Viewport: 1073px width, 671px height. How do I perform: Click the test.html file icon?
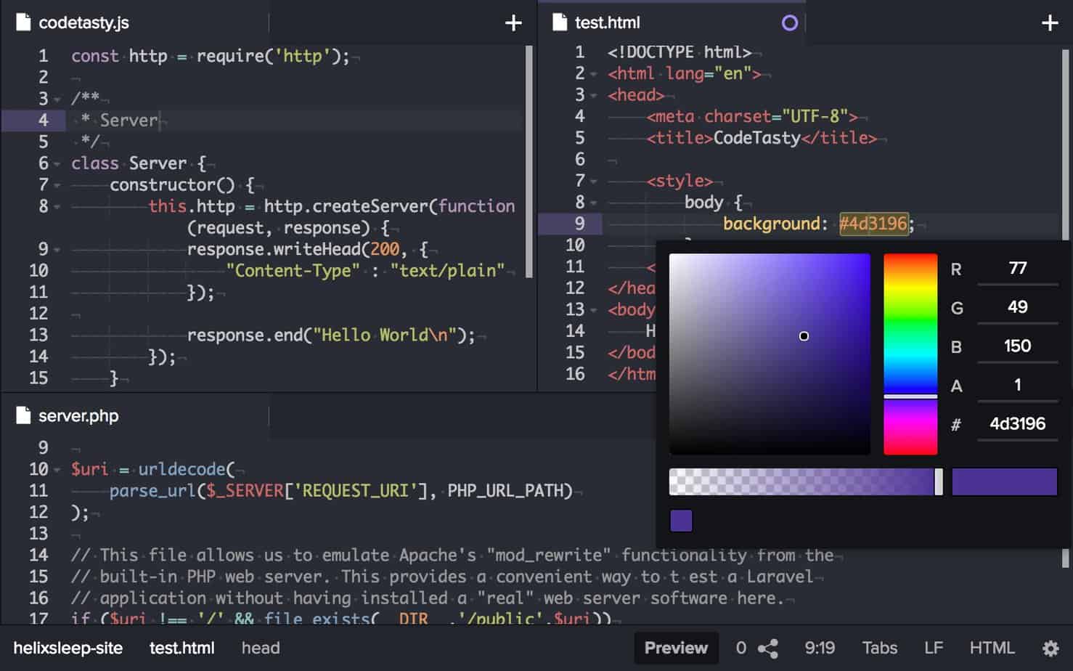560,23
